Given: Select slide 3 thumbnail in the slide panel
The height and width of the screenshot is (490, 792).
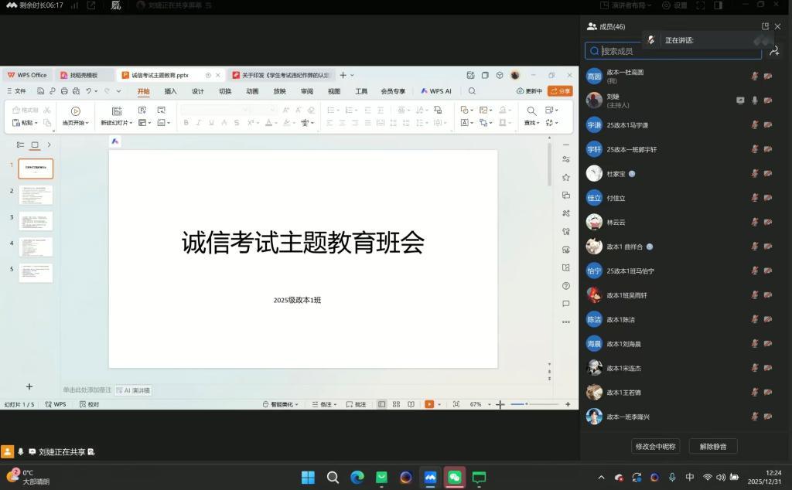Looking at the screenshot, I should click(36, 221).
